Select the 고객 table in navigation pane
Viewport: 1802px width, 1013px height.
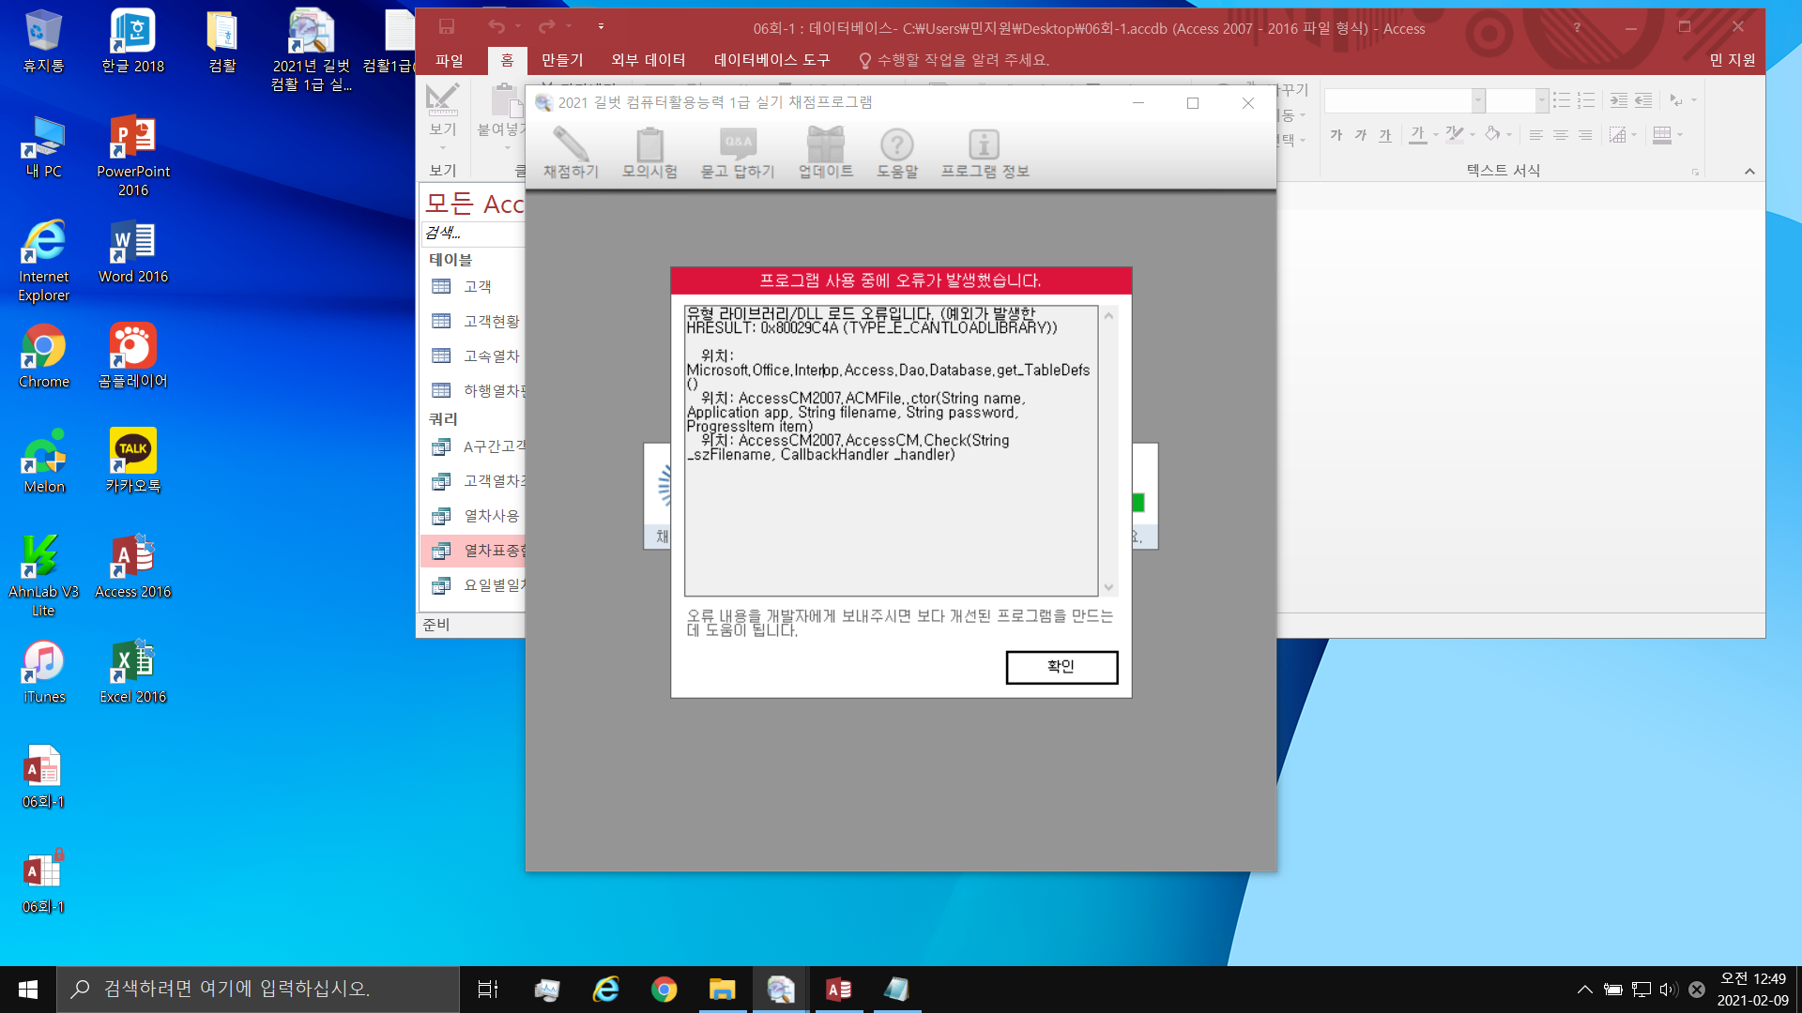477,287
